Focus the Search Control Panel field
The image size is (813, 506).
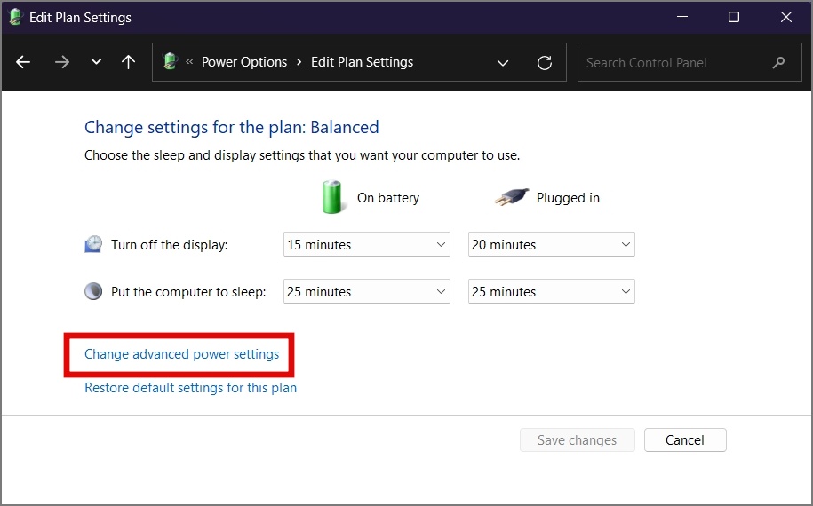click(689, 63)
